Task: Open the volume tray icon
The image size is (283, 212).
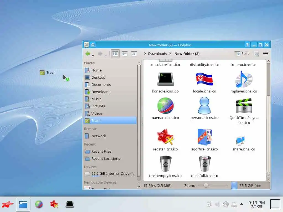Action: pos(218,204)
